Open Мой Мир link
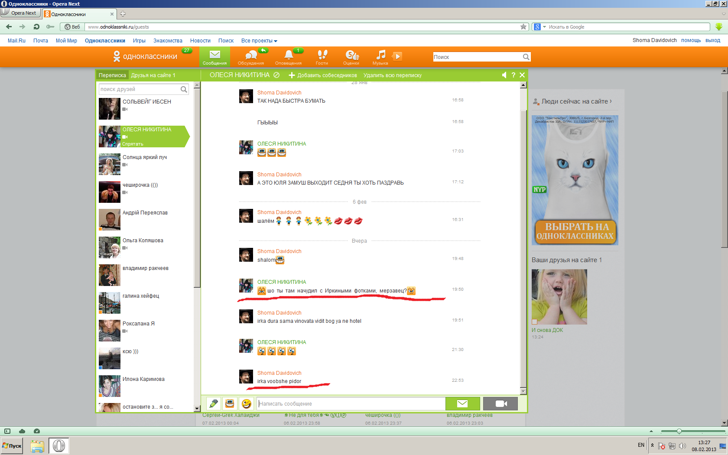The width and height of the screenshot is (728, 455). point(66,41)
